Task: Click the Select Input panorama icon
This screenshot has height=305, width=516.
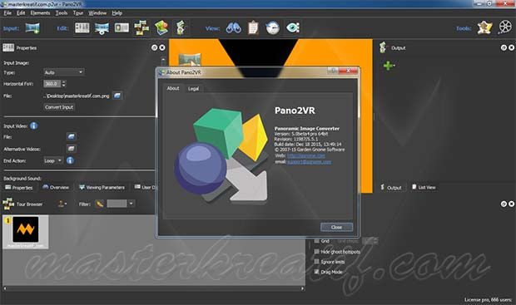Action: coord(32,28)
